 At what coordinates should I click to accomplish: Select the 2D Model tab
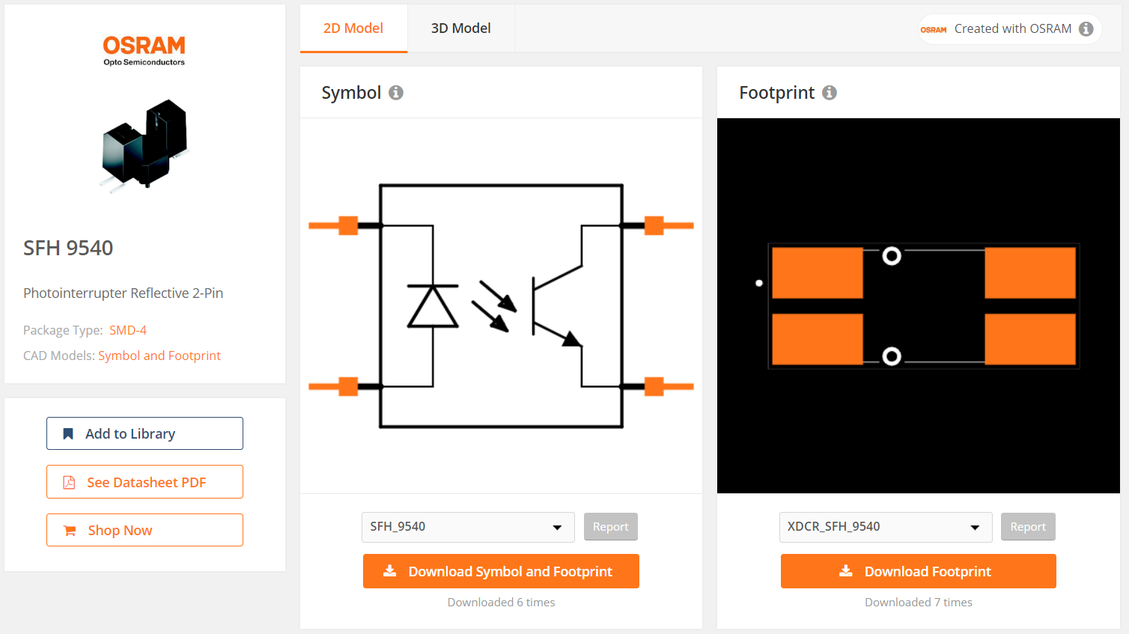coord(353,28)
